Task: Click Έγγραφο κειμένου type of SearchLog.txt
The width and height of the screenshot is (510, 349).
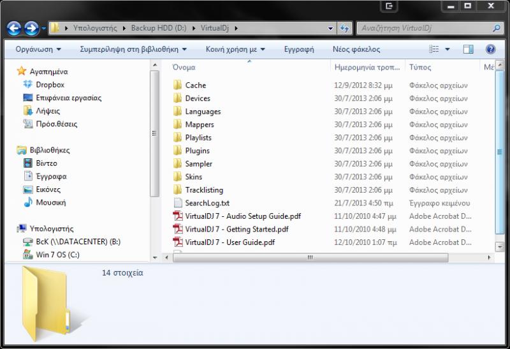Action: point(439,203)
